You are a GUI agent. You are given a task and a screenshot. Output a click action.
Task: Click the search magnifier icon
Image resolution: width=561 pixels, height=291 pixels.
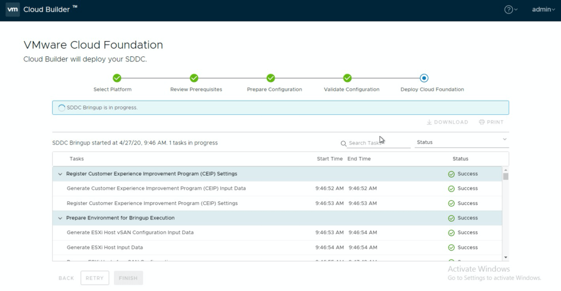(x=344, y=143)
